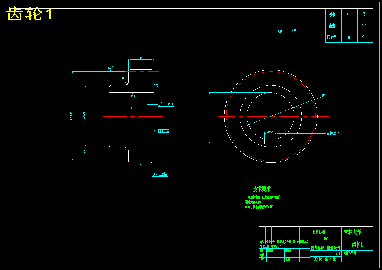This screenshot has width=382, height=270.
Task: Select the upper runout tolerance frame '0.02 A'
Action: point(166,104)
